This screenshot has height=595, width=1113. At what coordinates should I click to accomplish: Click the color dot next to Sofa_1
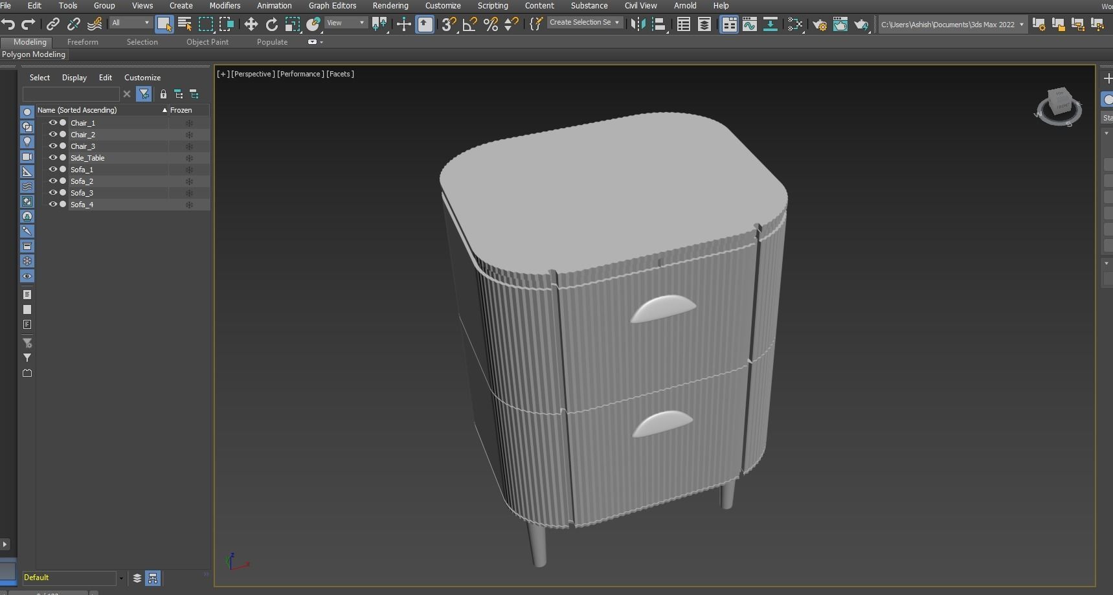pyautogui.click(x=63, y=169)
